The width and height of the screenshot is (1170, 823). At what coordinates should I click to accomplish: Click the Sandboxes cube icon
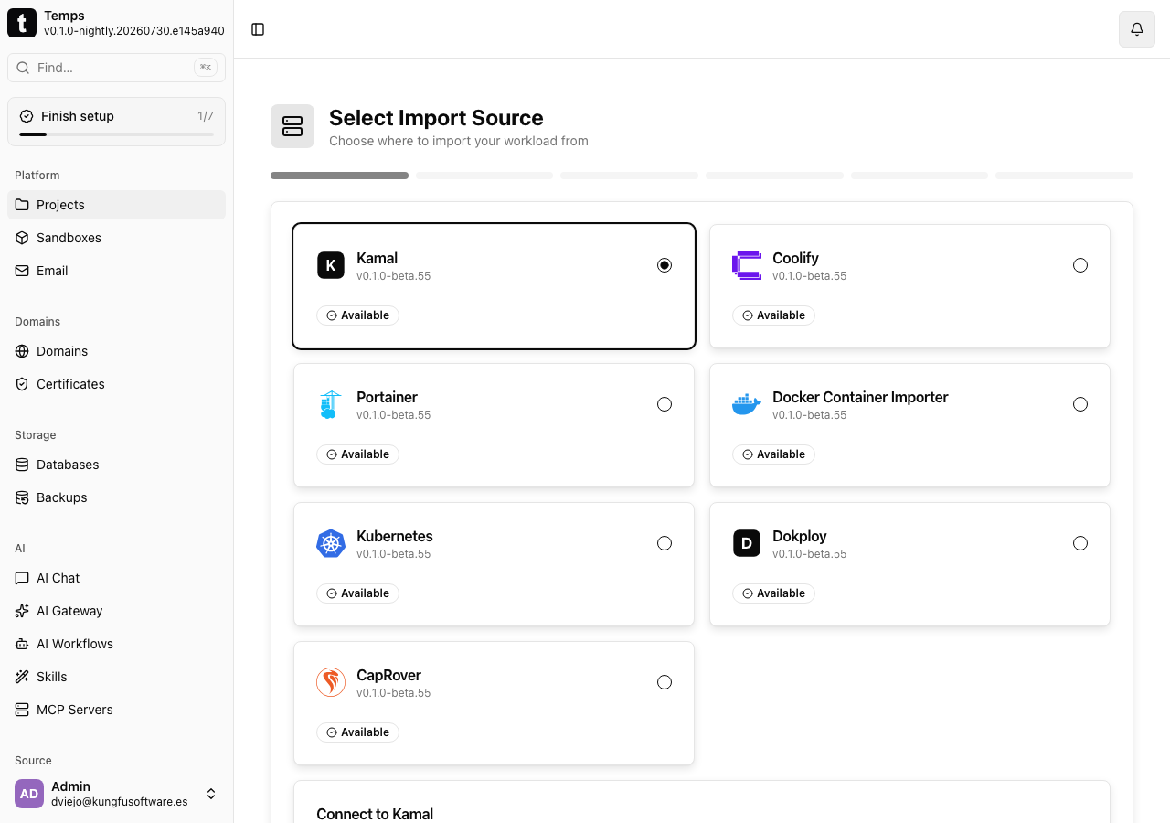pos(22,238)
